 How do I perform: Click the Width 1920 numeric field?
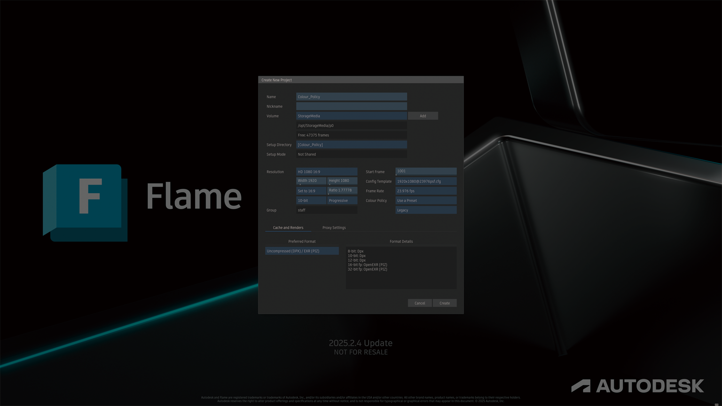(311, 181)
